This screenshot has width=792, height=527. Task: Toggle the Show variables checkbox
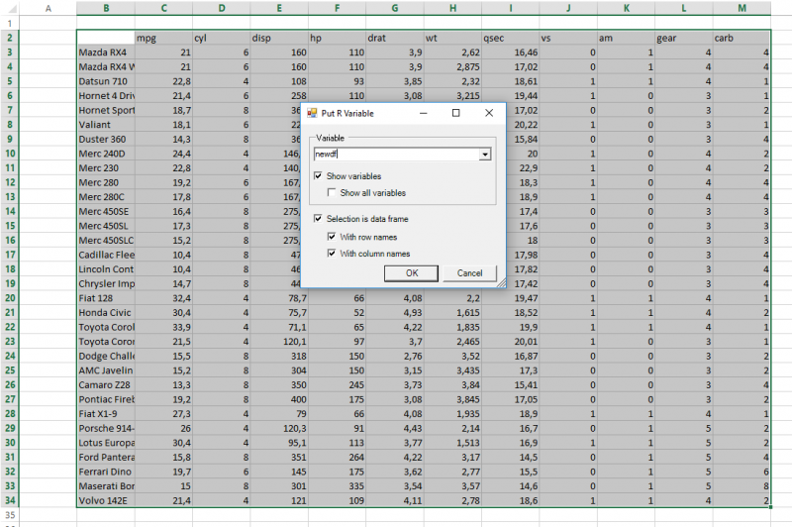(318, 176)
